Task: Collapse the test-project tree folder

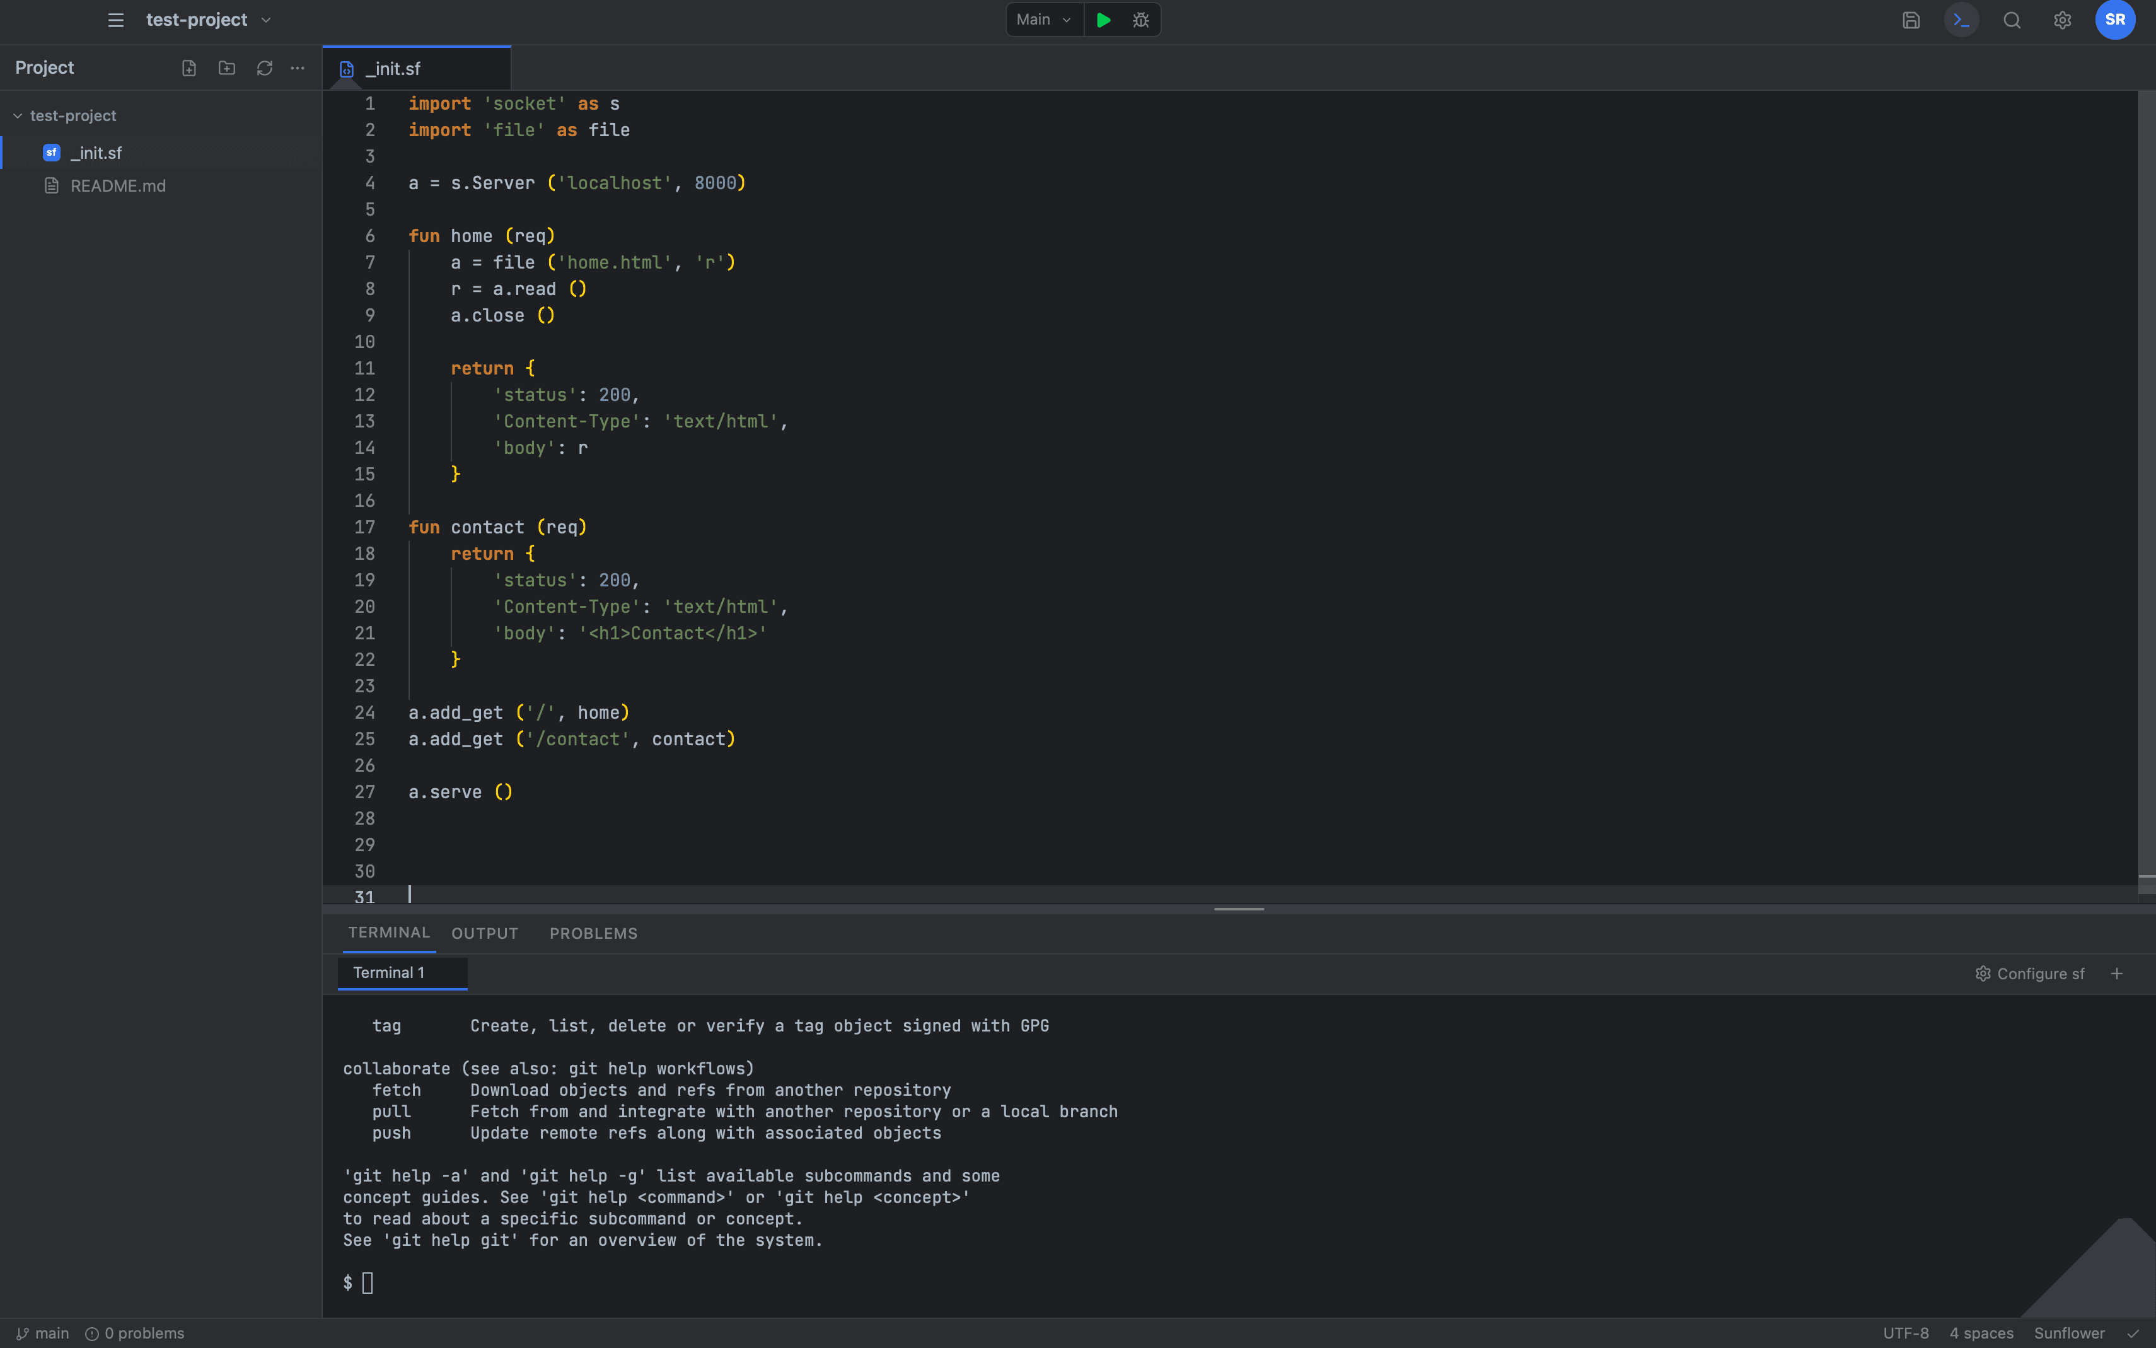Action: pos(17,116)
